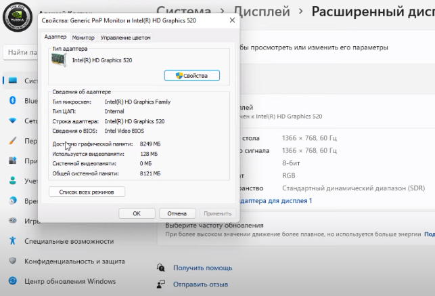Click the Выберите частоту обновления heading
This screenshot has width=435, height=296.
tap(214, 225)
